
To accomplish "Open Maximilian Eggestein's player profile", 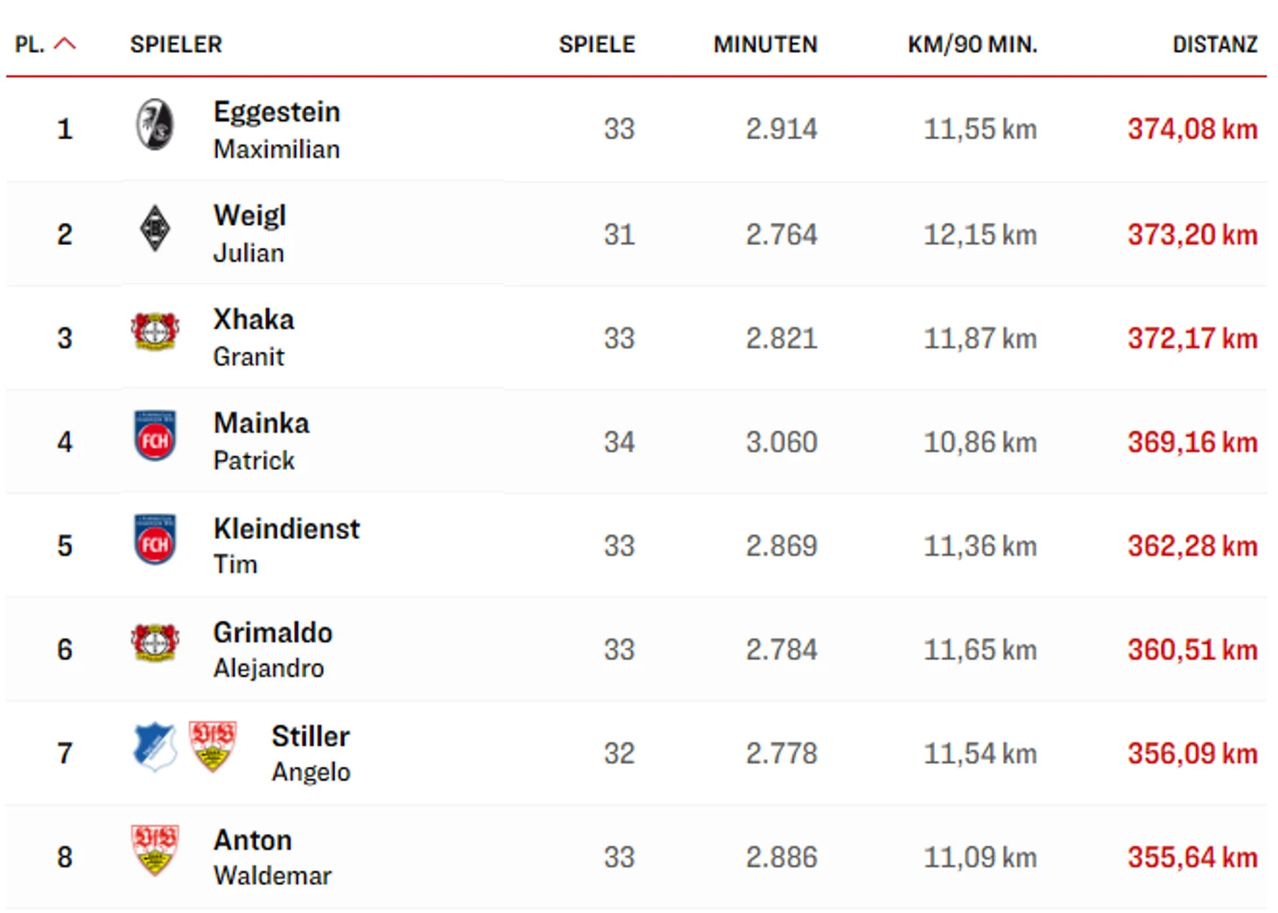I will pyautogui.click(x=277, y=130).
